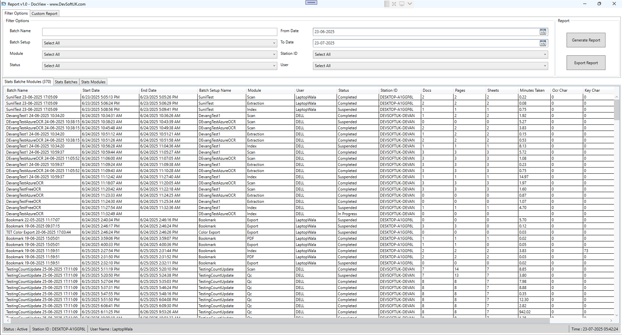The height and width of the screenshot is (335, 622).
Task: Expand the Station ID dropdown
Action: point(544,54)
